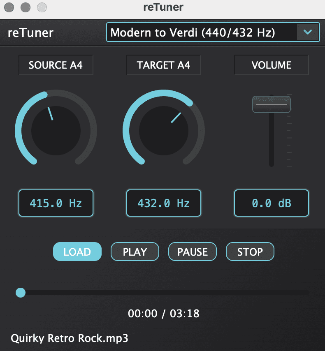
Task: Click the lower part of volume fader track
Action: click(x=272, y=152)
